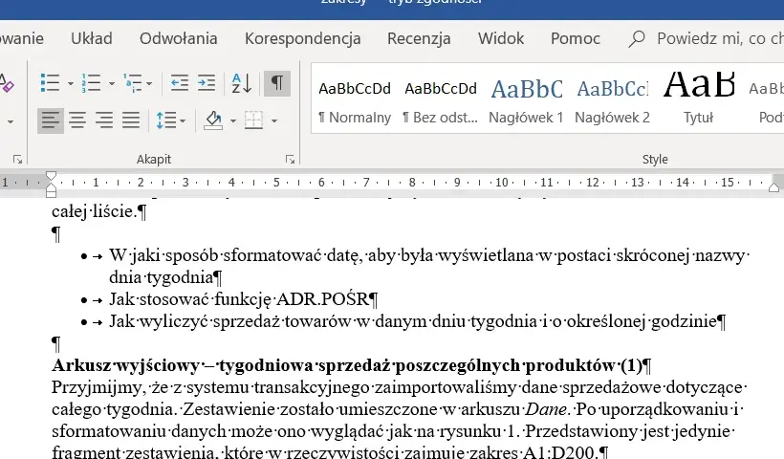Click the Clear Formatting eraser icon
Viewport: 784px width, 459px height.
click(x=6, y=83)
